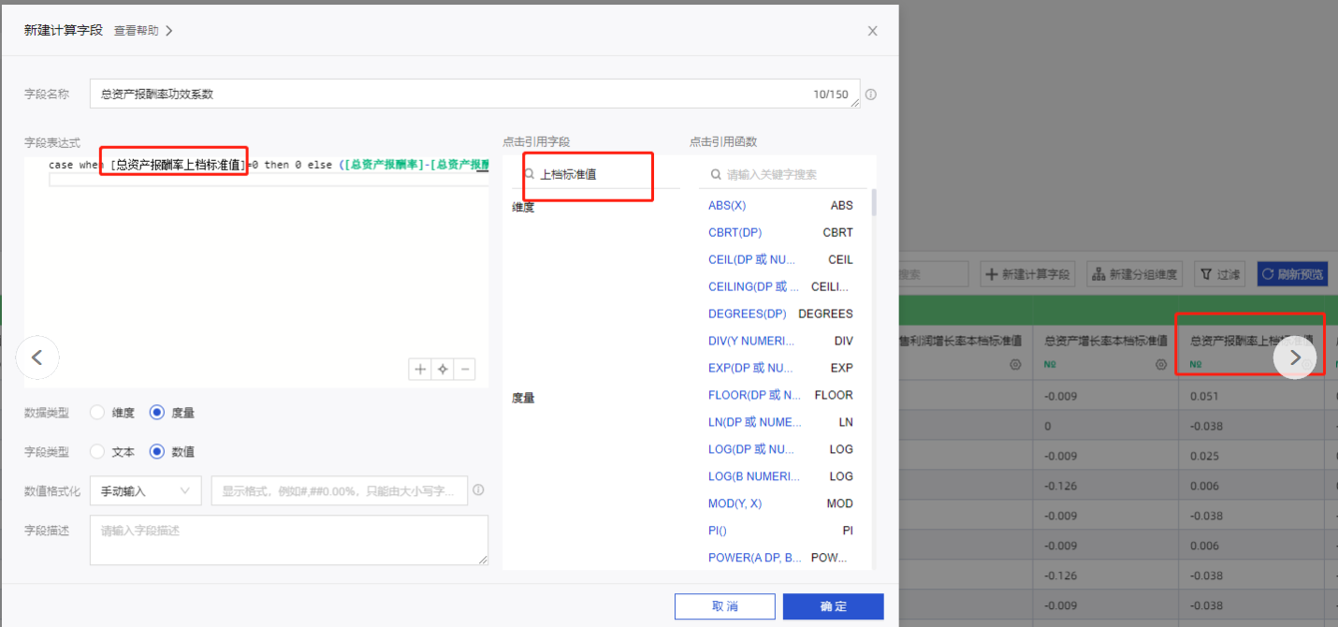This screenshot has width=1338, height=627.
Task: Insert the ABS(X) function into expression
Action: (727, 206)
